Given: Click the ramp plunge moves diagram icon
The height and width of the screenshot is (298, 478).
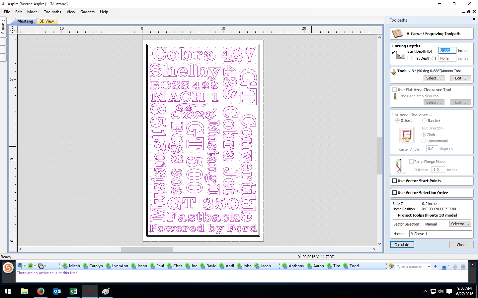Looking at the screenshot, I should pos(399,166).
